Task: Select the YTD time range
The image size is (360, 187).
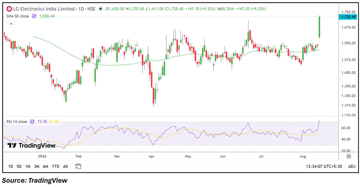Action: point(56,167)
